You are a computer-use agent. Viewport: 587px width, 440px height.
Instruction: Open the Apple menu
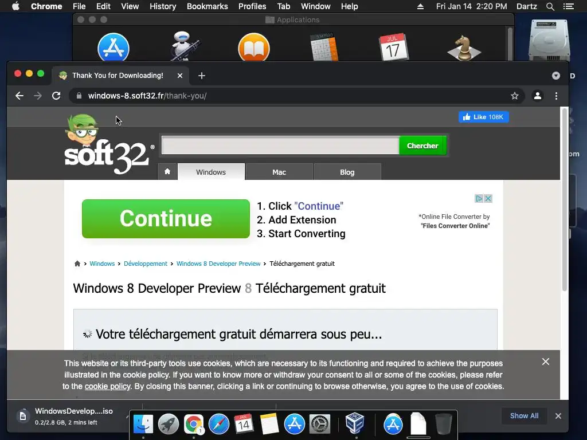point(15,6)
